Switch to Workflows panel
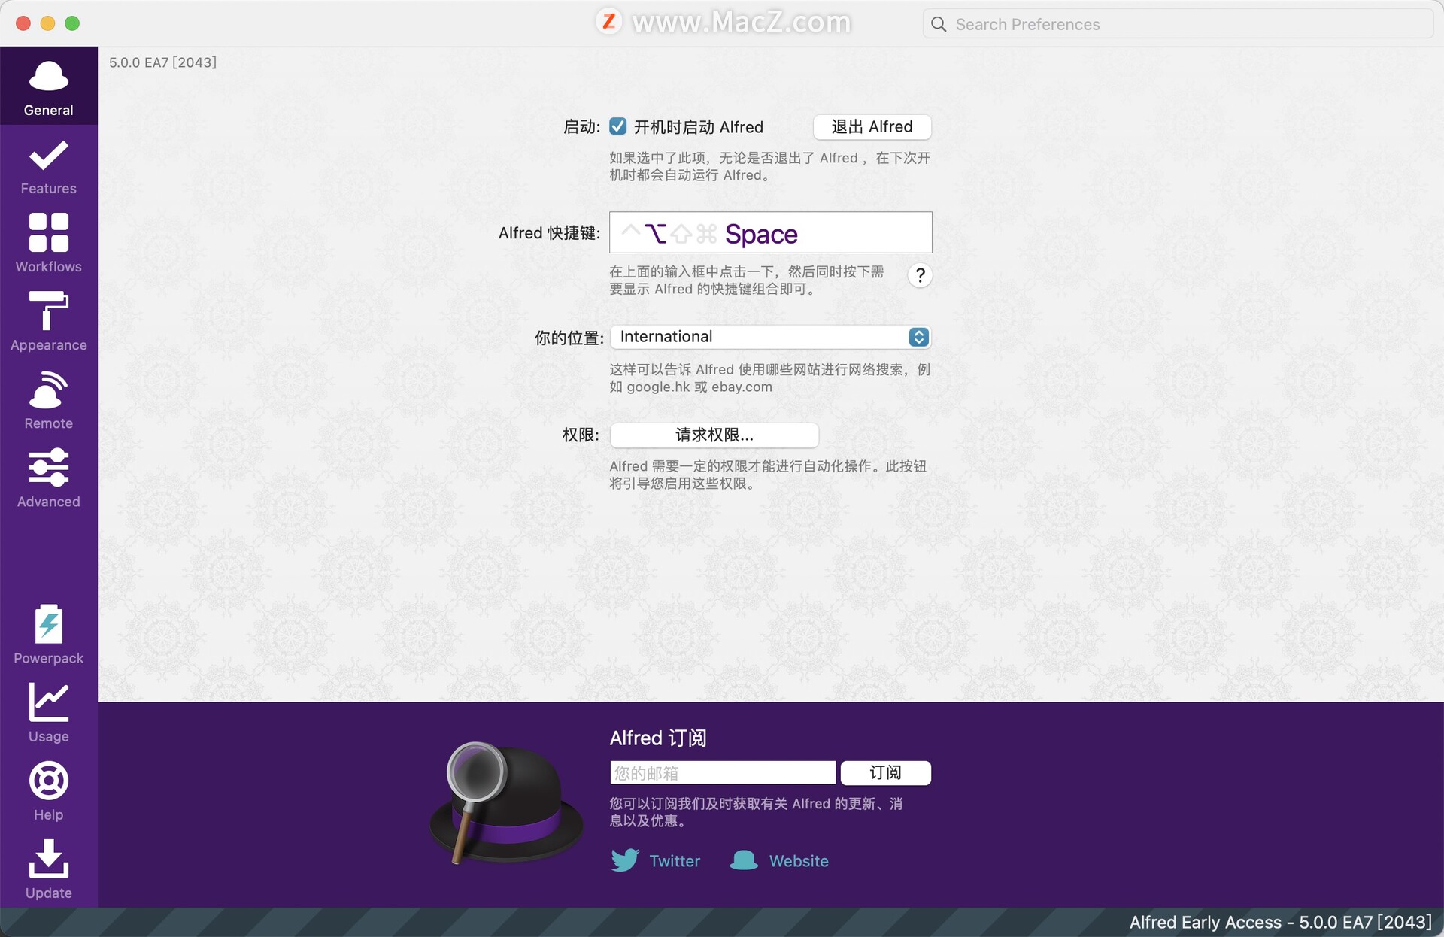Screen dimensions: 1444x937 click(x=47, y=241)
